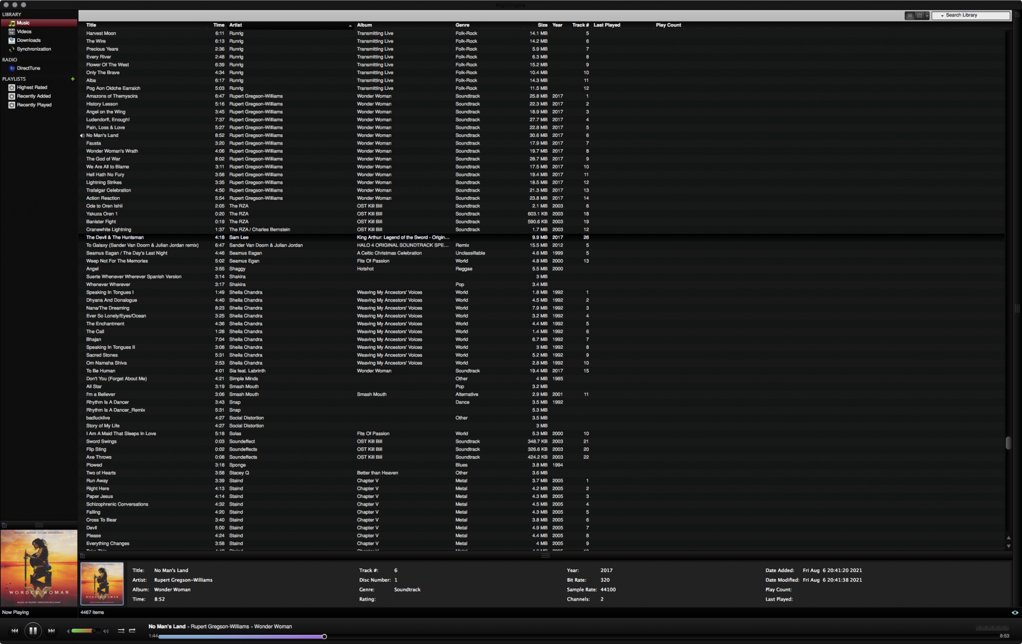Switch to filter pane view mode
The height and width of the screenshot is (644, 1022).
point(919,16)
